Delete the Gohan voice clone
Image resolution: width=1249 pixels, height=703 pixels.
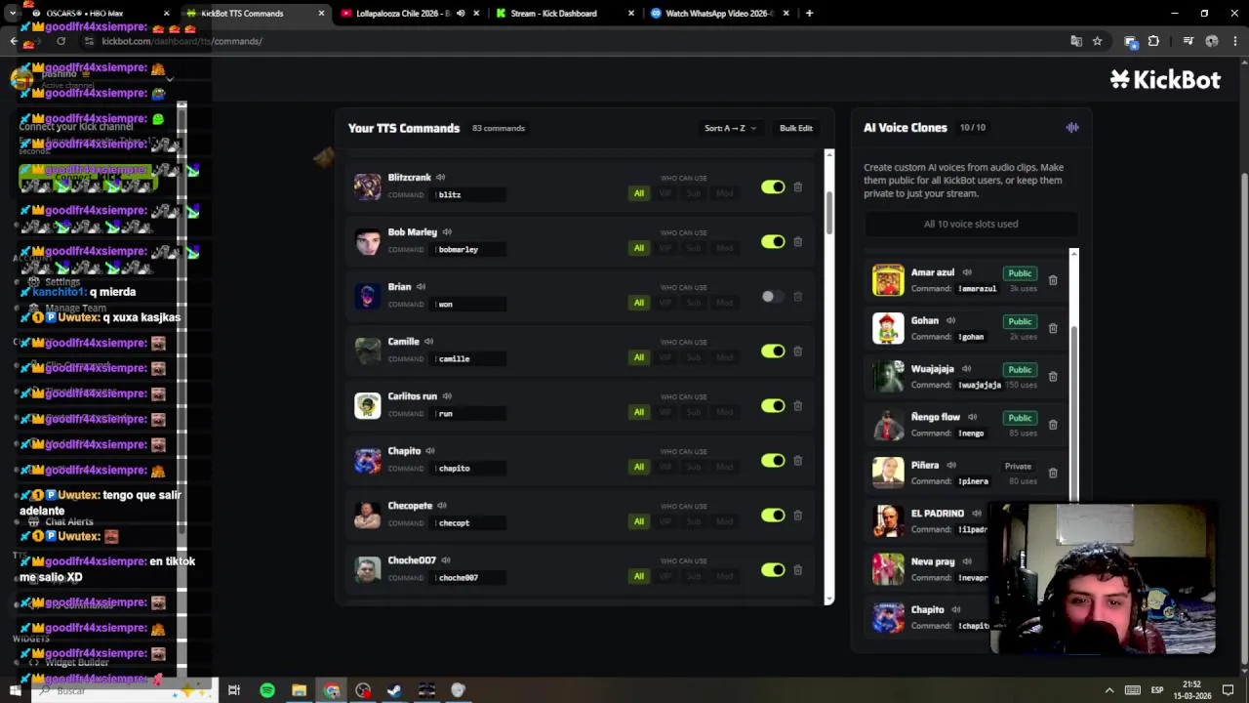(x=1053, y=328)
